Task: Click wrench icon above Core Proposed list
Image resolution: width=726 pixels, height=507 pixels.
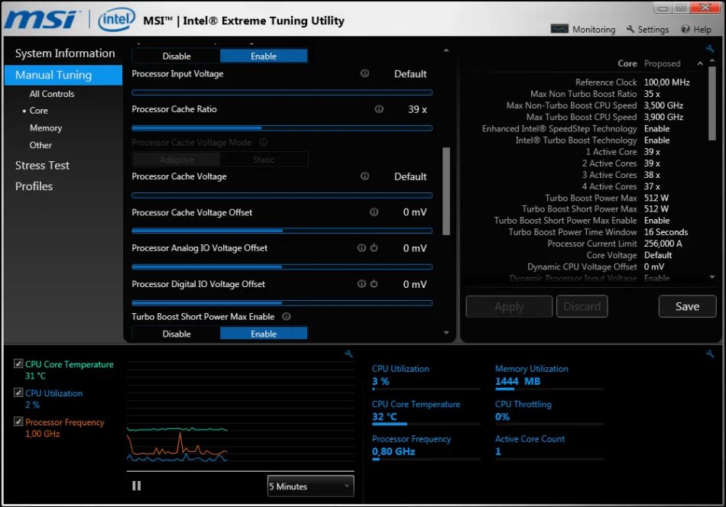Action: coord(710,49)
